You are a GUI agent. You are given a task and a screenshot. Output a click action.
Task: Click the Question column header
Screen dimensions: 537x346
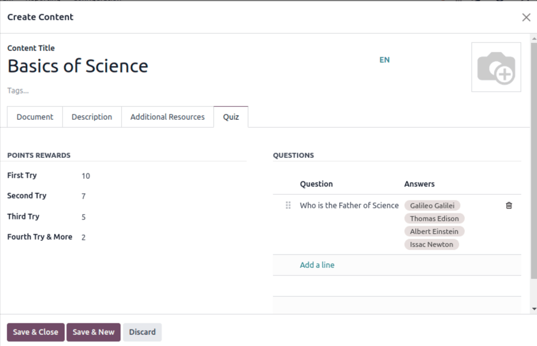pos(316,184)
